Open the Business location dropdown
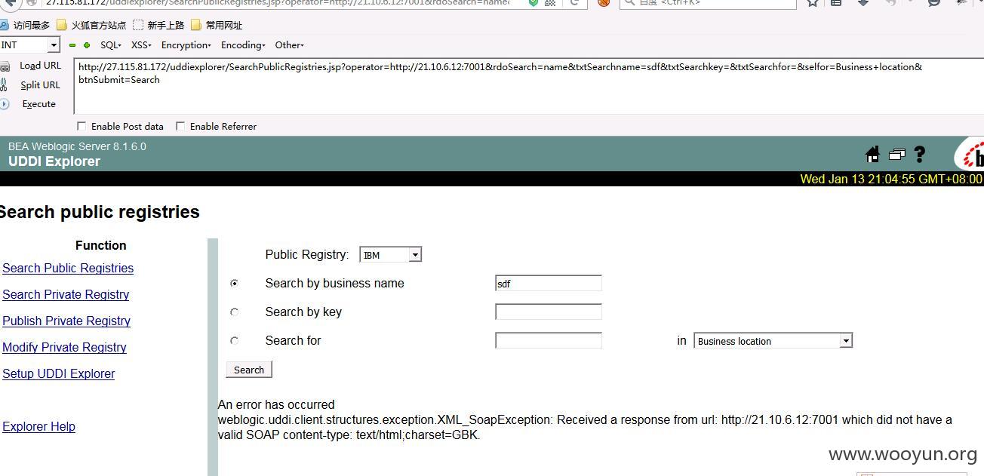Viewport: 984px width, 476px height. (x=773, y=341)
